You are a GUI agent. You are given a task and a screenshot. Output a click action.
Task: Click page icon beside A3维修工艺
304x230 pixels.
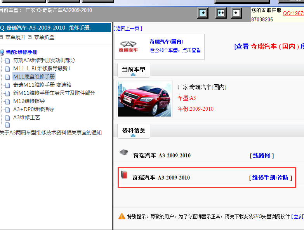tap(7, 118)
